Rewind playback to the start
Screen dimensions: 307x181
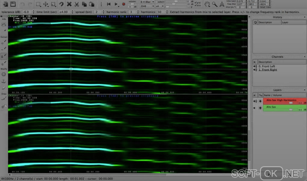coord(109,4)
